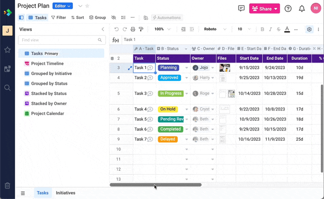Viewport: 324px width, 199px height.
Task: Open the toolbar more options ellipsis
Action: [x=132, y=18]
